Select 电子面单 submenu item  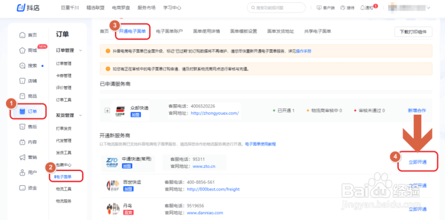click(x=64, y=177)
